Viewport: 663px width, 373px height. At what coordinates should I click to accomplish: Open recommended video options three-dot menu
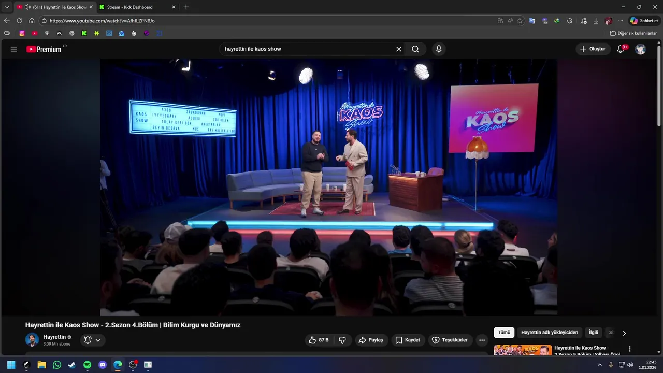630,349
